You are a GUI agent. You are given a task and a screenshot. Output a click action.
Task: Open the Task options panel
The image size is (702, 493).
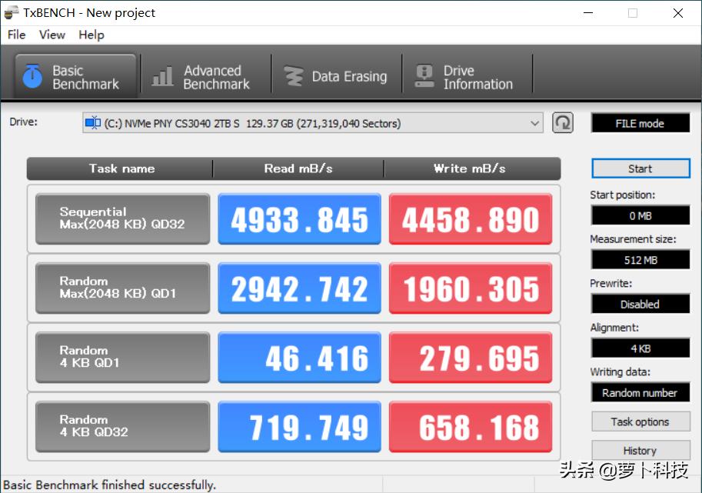[640, 421]
